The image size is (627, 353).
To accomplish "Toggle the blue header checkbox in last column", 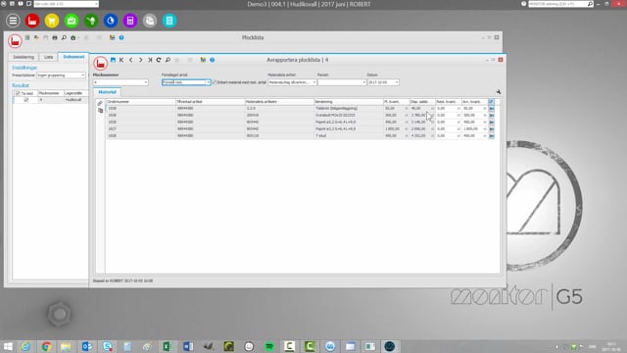I will [x=491, y=102].
